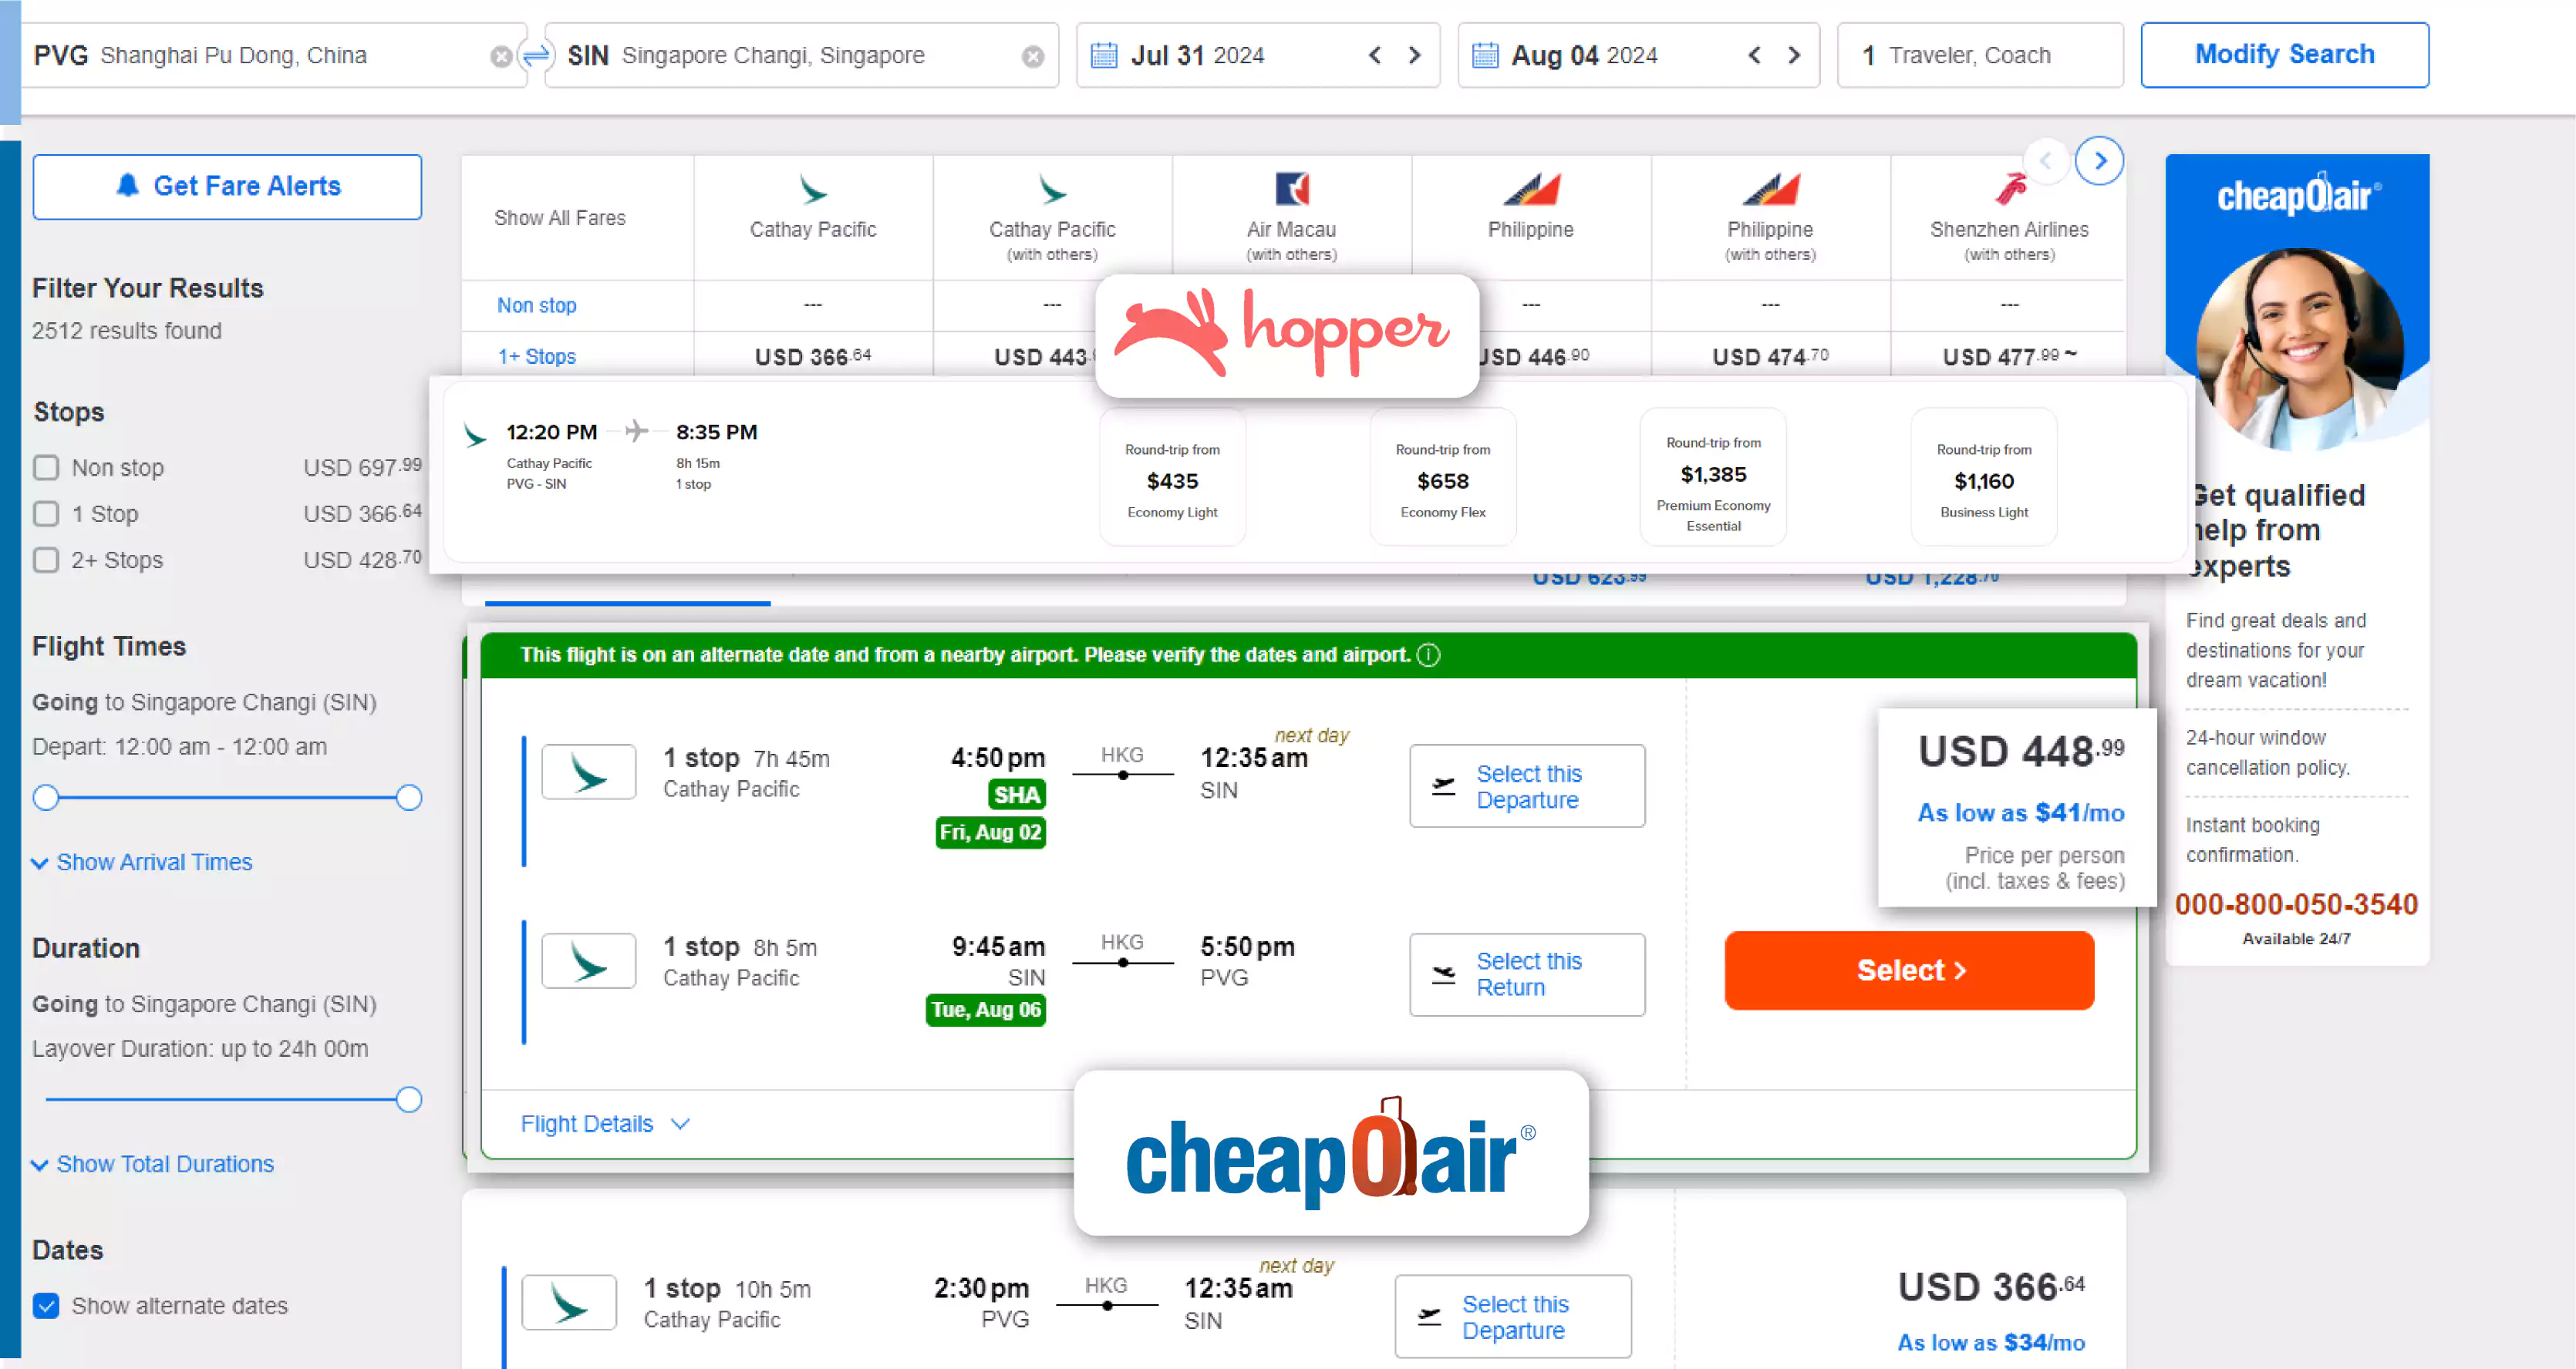Click the swap airports icon between PVG and SIN

pyautogui.click(x=535, y=56)
